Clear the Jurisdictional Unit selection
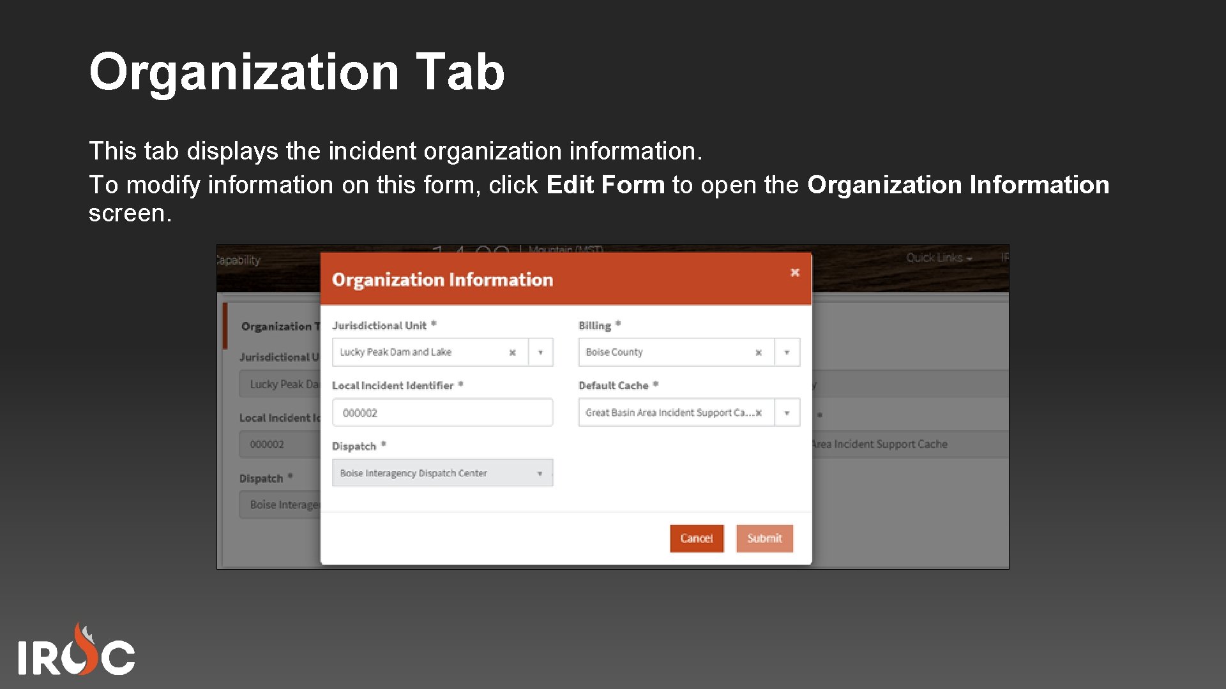 click(513, 352)
